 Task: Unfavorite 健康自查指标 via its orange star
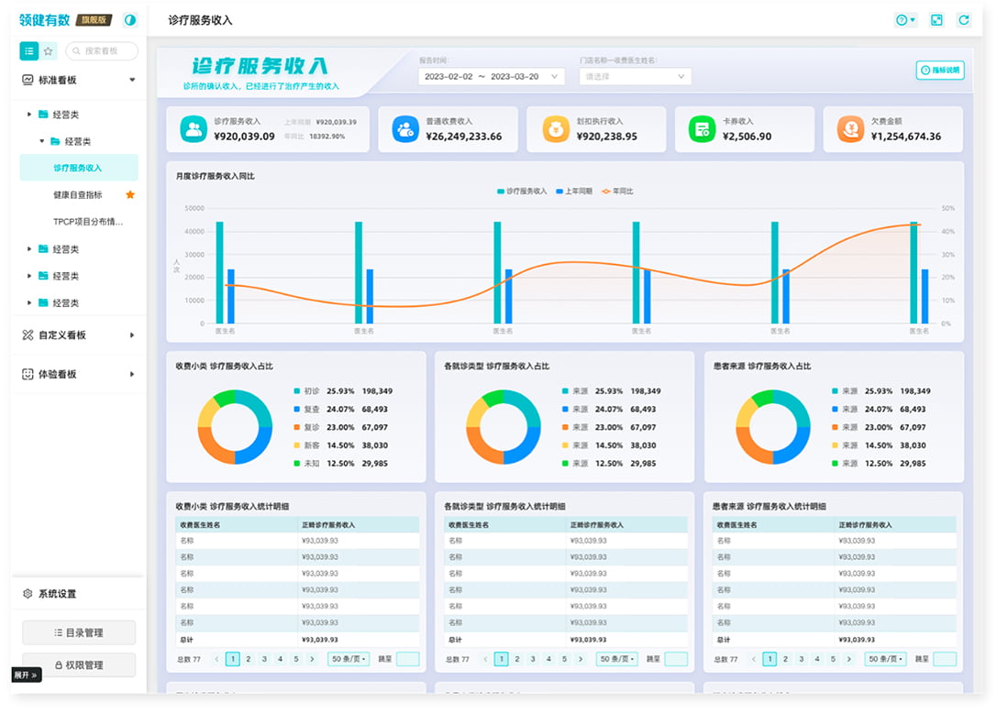coord(130,195)
